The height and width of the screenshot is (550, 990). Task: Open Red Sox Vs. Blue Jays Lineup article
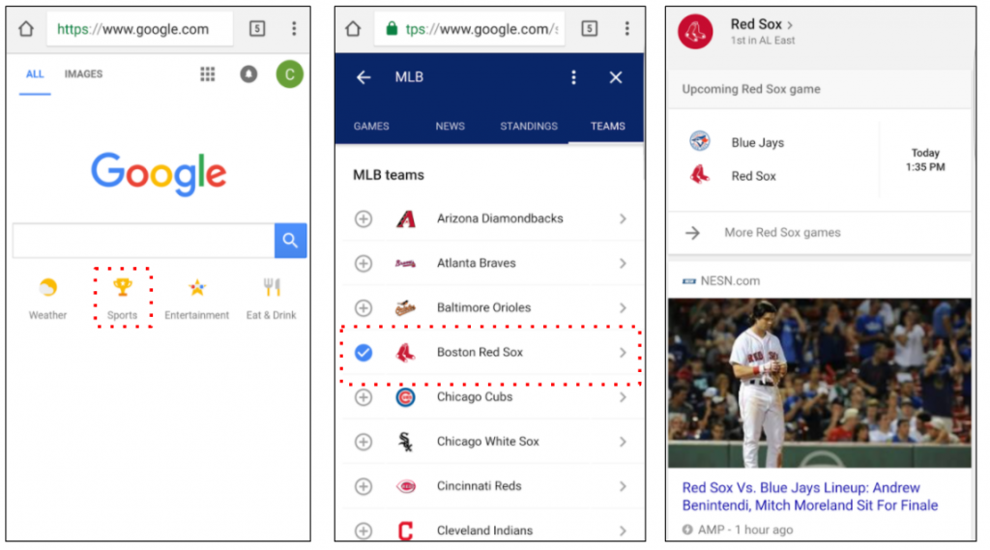point(810,496)
